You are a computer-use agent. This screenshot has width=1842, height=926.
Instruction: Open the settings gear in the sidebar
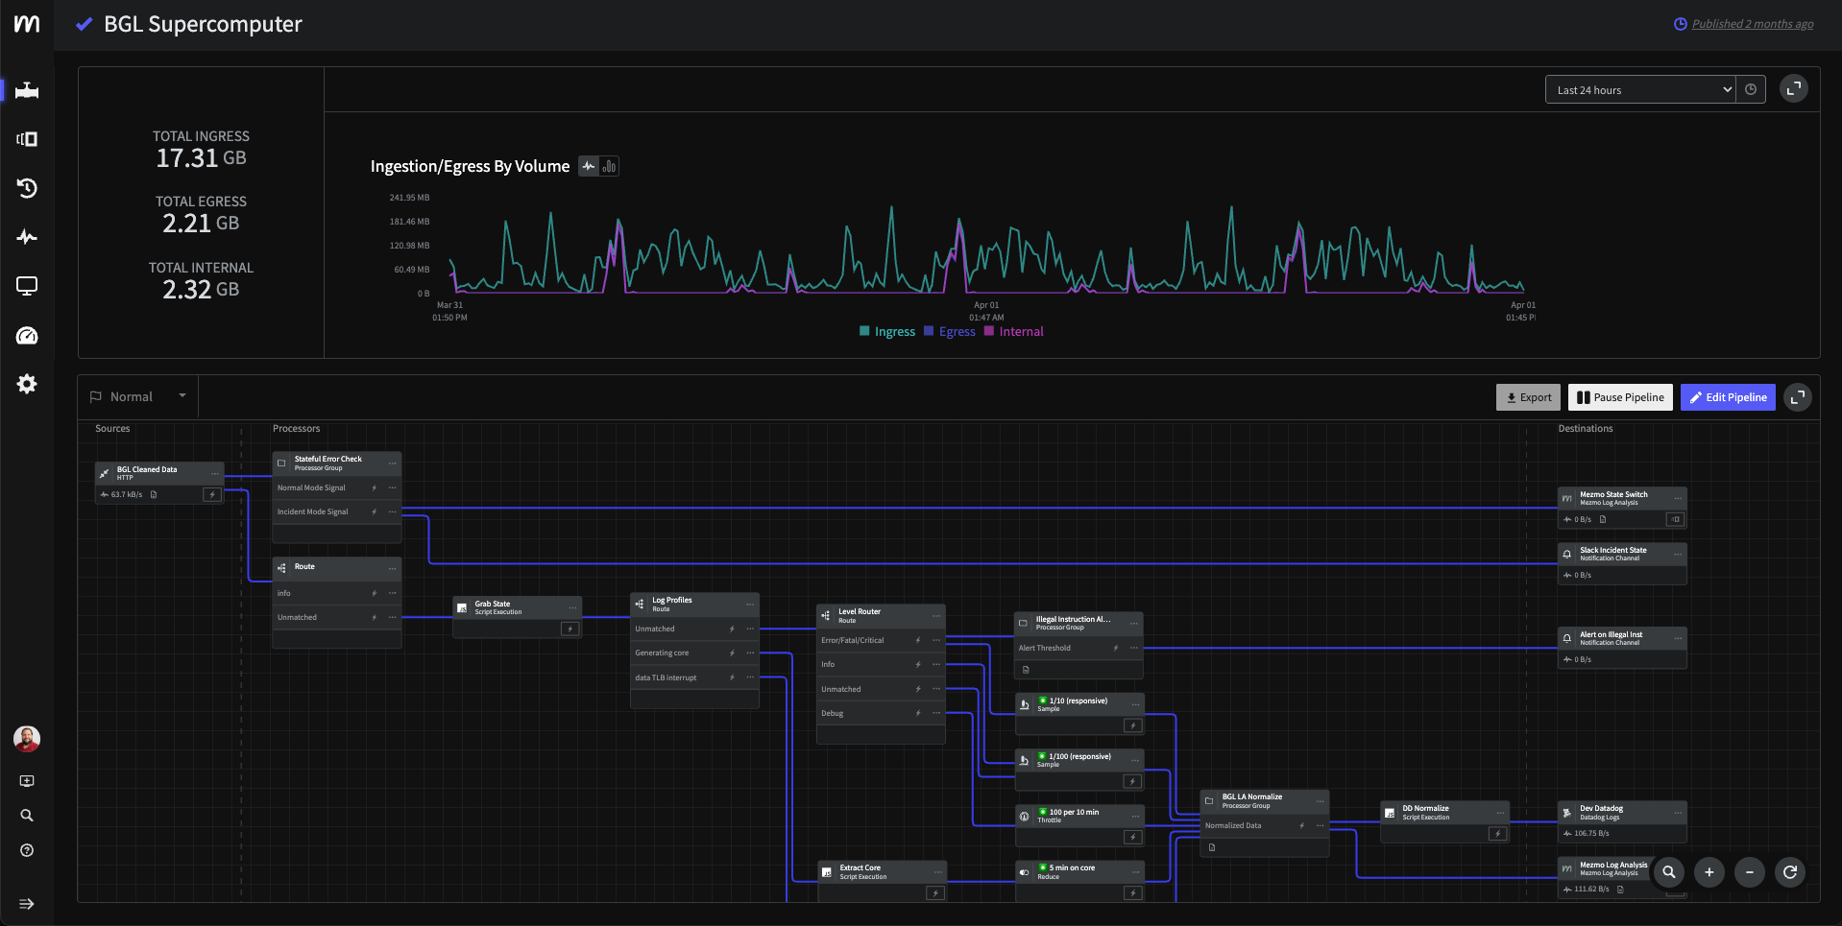click(27, 384)
